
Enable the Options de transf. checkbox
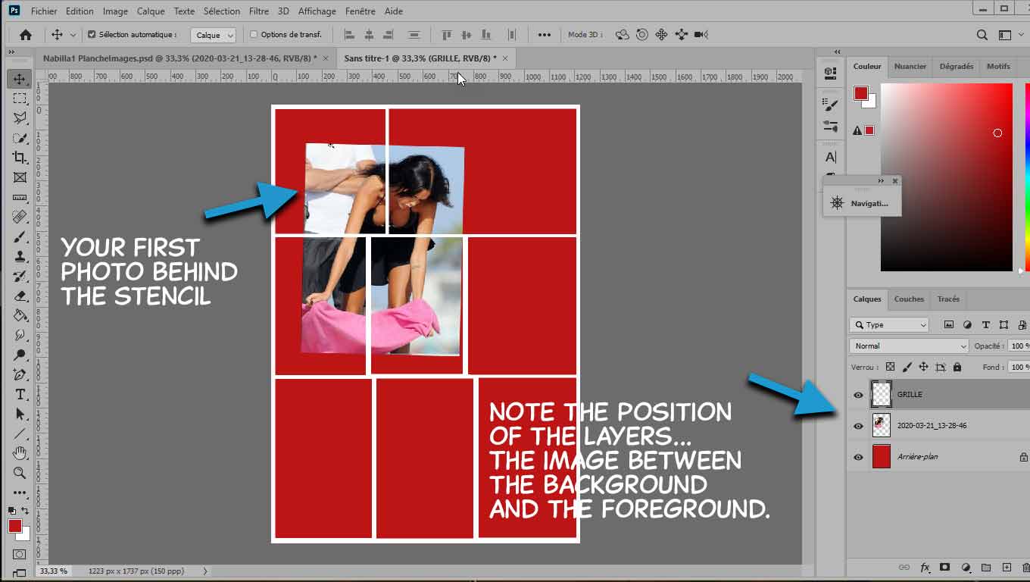point(254,35)
